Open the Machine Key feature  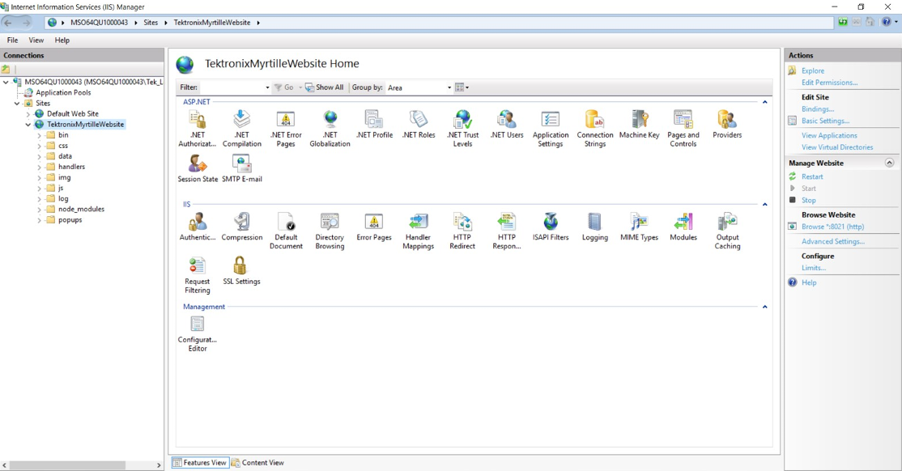point(639,121)
